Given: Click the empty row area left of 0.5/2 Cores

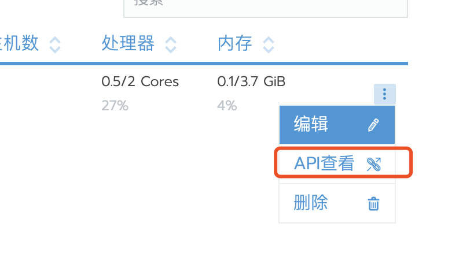Looking at the screenshot, I should 46,92.
